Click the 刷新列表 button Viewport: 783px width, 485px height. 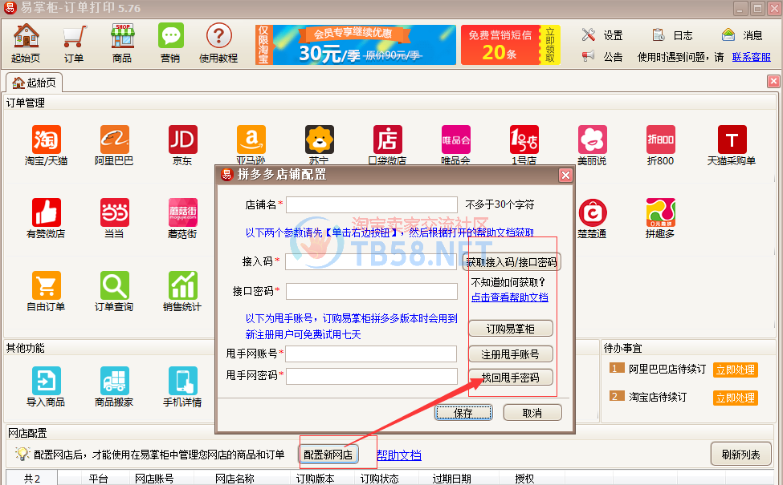click(741, 455)
